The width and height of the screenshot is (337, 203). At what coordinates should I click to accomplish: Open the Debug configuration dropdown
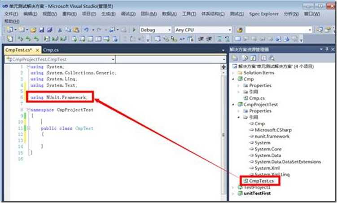pos(170,30)
